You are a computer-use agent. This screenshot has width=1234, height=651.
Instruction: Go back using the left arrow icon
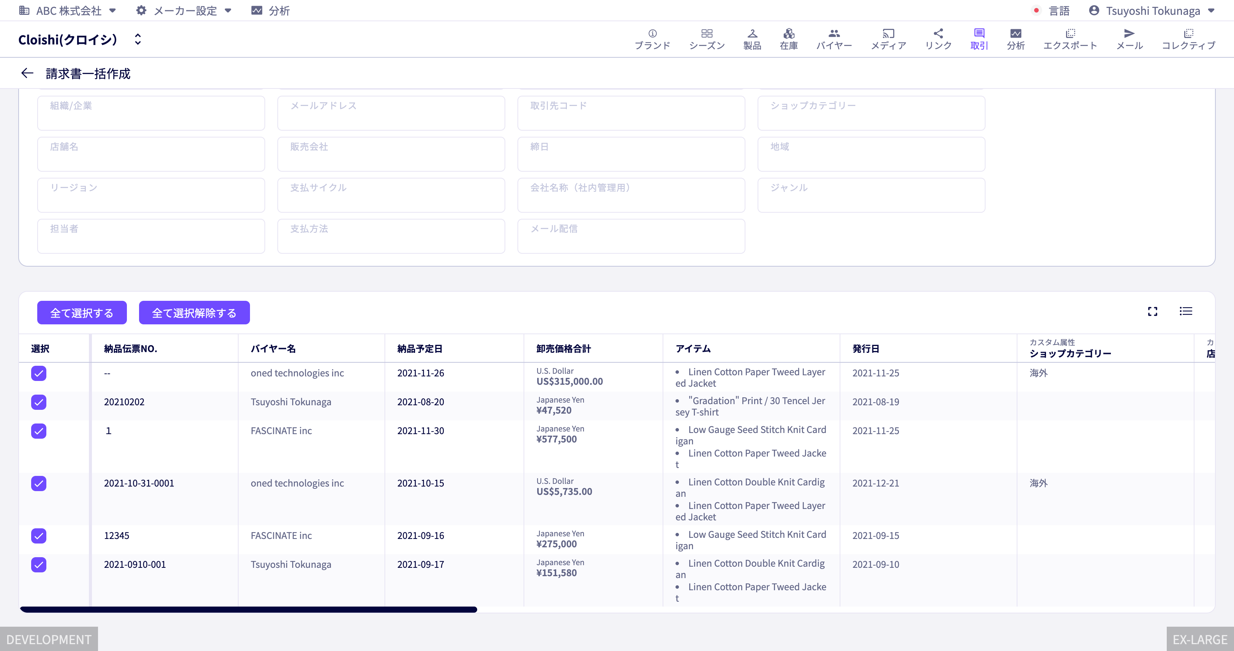(27, 73)
